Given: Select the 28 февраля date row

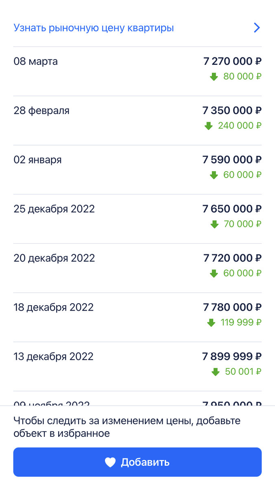Looking at the screenshot, I should [x=41, y=110].
